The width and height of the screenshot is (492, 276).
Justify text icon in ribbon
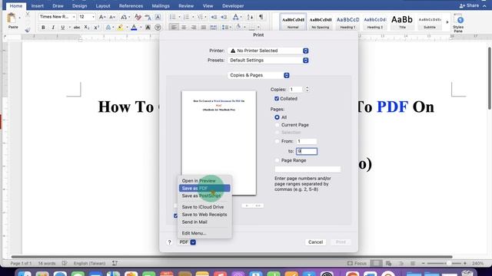click(203, 28)
